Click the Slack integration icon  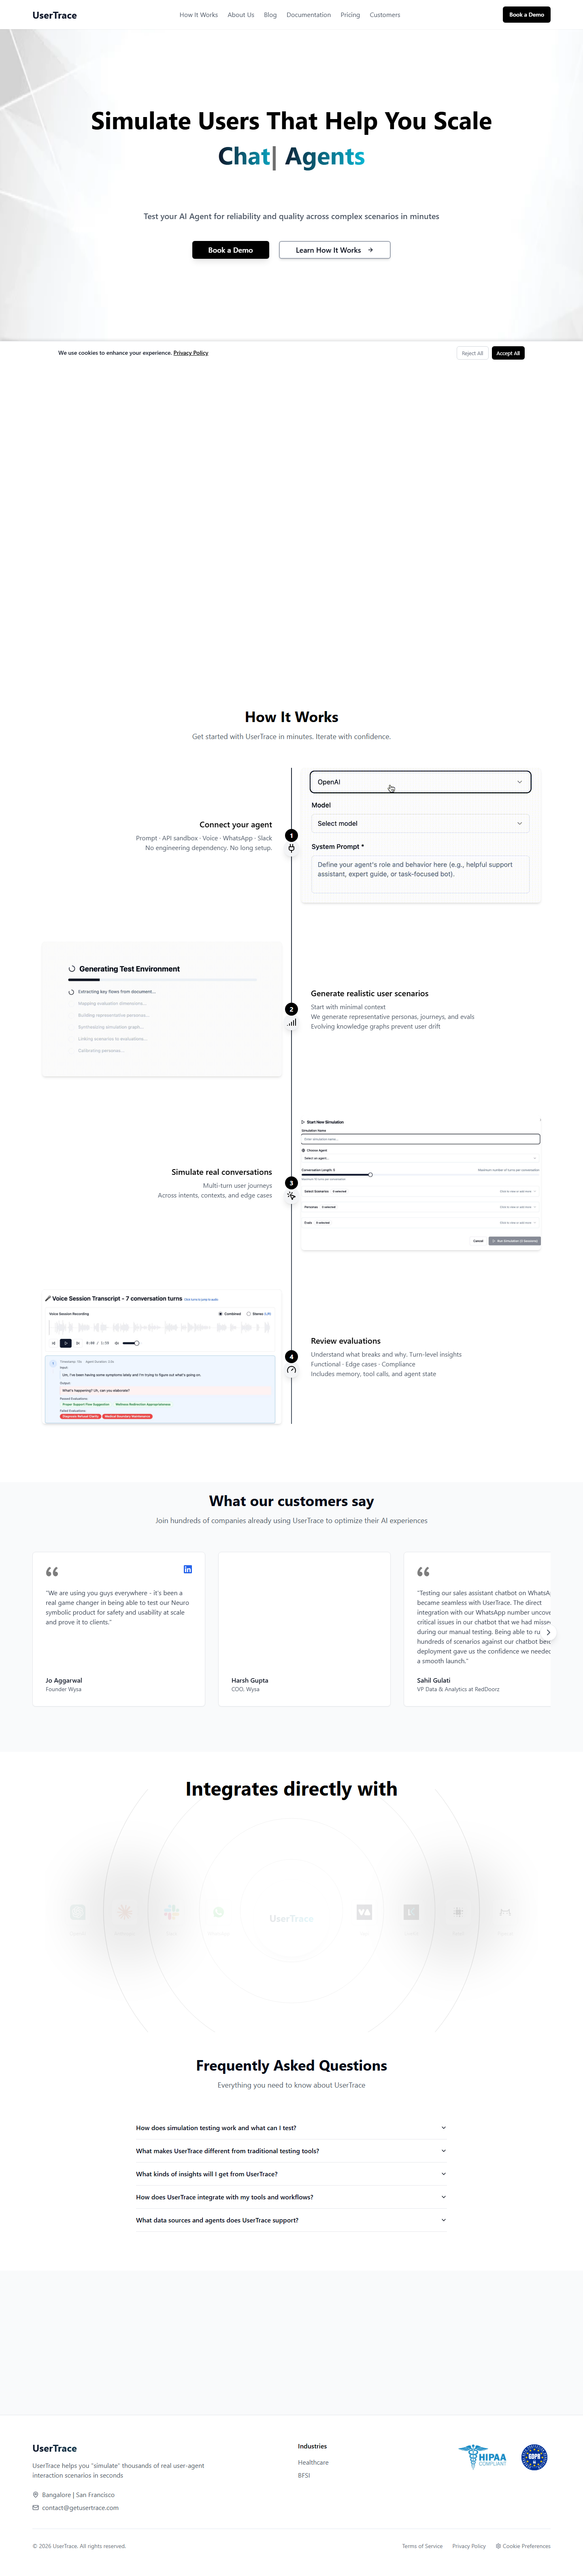coord(172,1912)
